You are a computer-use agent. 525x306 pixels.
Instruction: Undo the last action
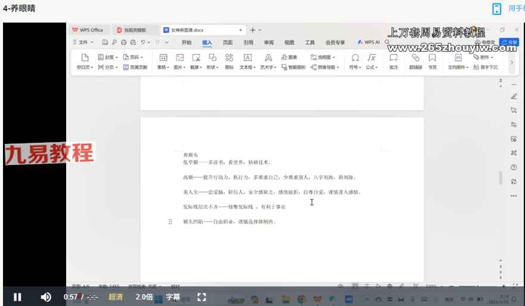click(x=142, y=42)
